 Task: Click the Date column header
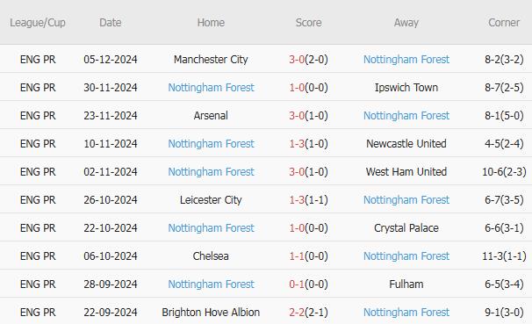[x=111, y=23]
